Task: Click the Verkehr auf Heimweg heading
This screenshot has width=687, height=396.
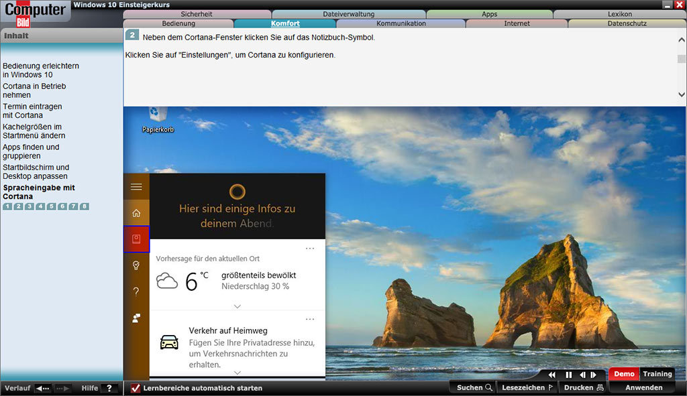Action: 228,331
